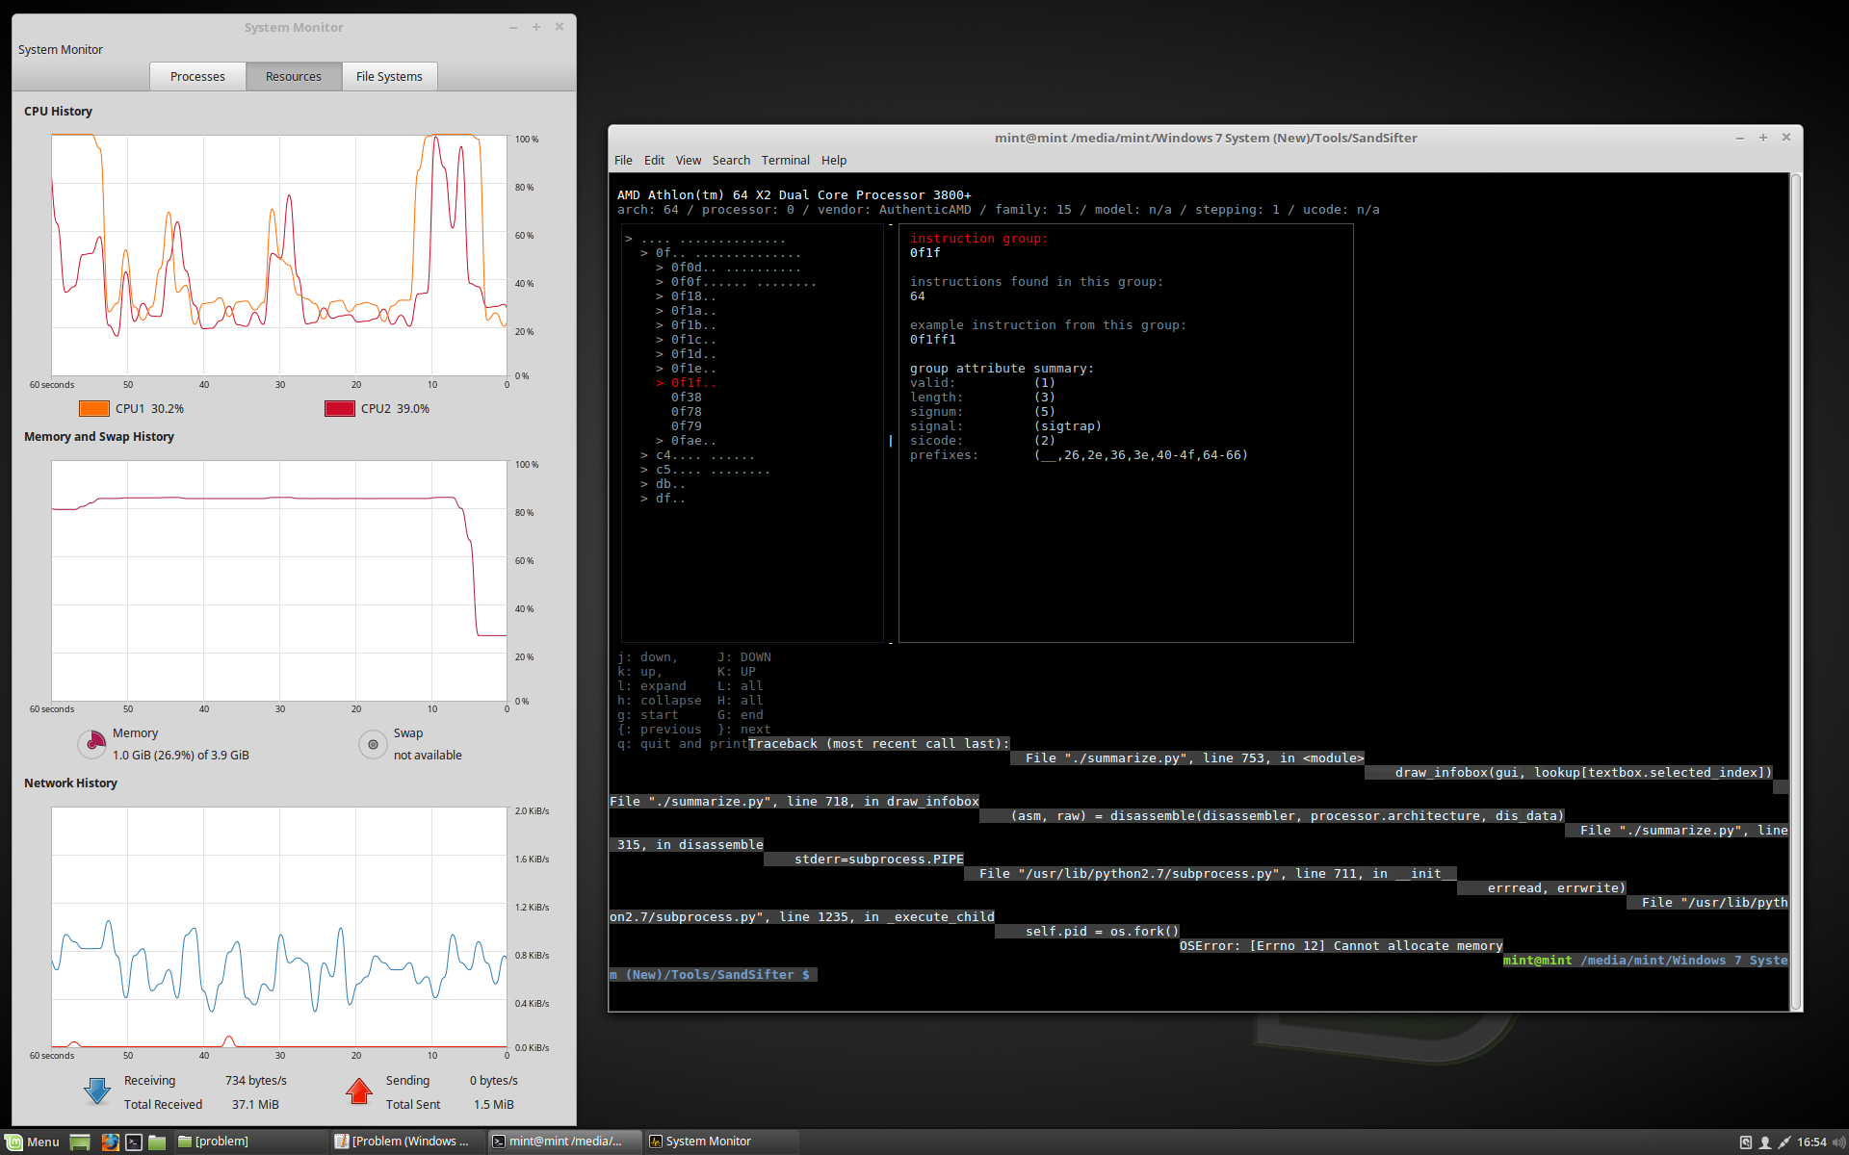The image size is (1849, 1155).
Task: Switch to the [problem] folder window
Action: point(221,1142)
